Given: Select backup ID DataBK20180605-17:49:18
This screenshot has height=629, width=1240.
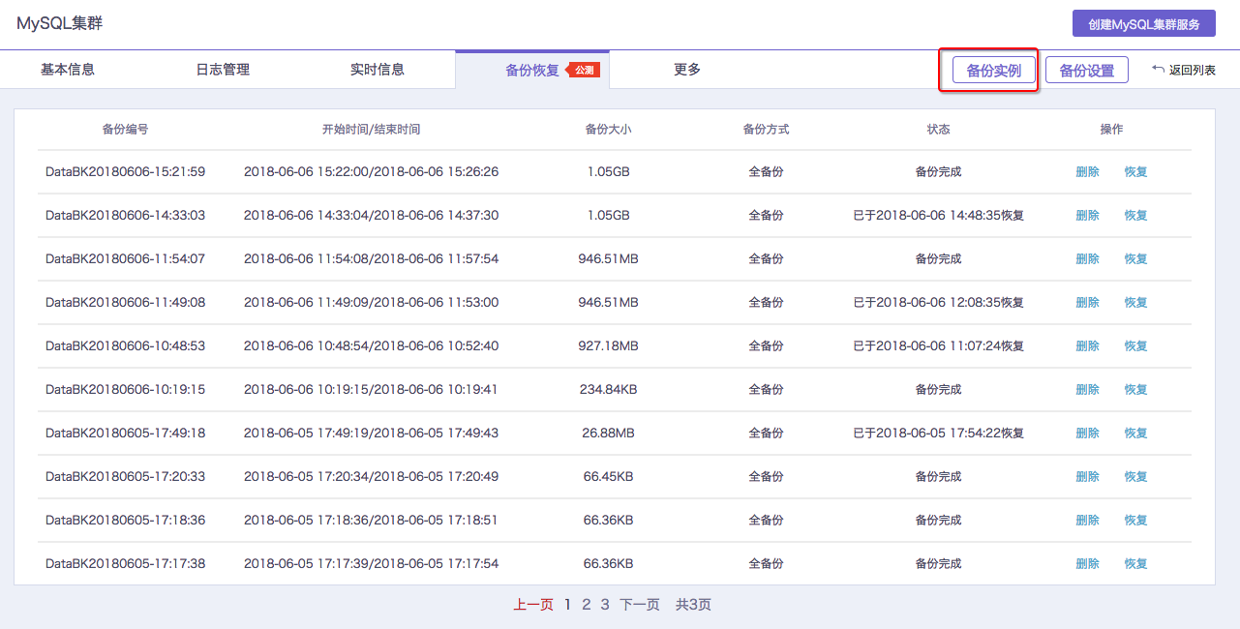Looking at the screenshot, I should pyautogui.click(x=126, y=434).
